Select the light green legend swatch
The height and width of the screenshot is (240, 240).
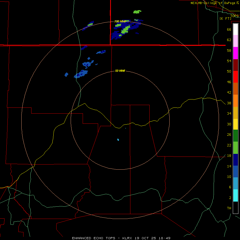point(235,148)
